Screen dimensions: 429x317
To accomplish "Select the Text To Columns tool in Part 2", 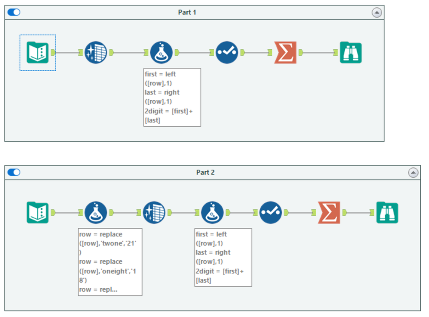I will point(154,213).
